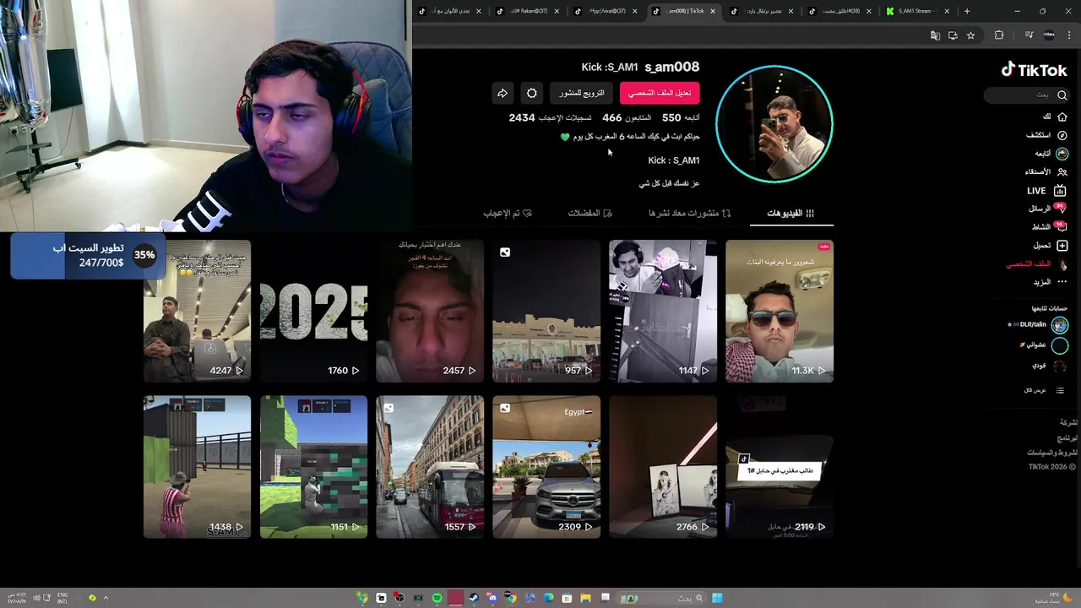Click the share profile arrow button
The image size is (1081, 608).
502,93
